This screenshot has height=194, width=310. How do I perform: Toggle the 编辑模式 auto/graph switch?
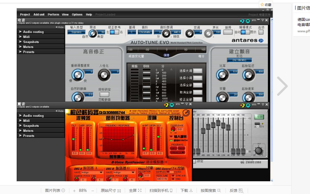pos(245,32)
